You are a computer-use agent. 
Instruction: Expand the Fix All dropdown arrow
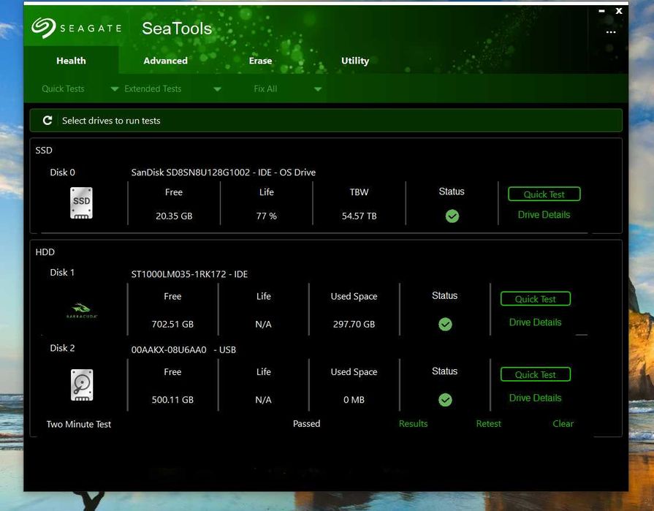(318, 89)
